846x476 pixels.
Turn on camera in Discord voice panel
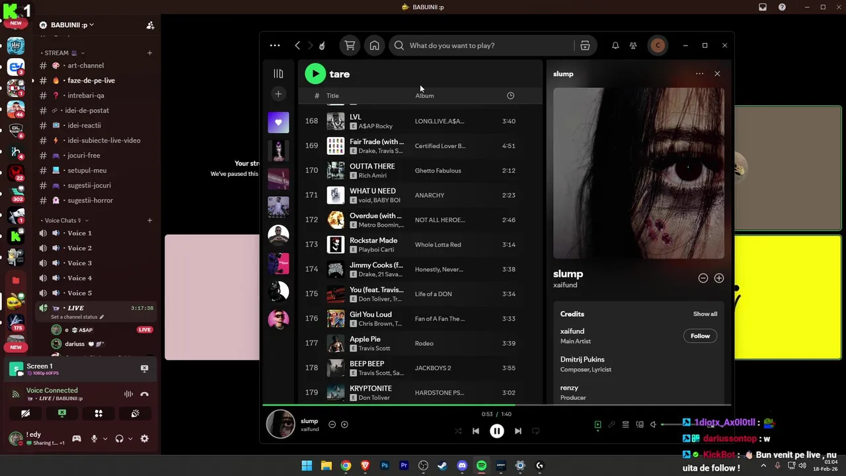pyautogui.click(x=25, y=413)
